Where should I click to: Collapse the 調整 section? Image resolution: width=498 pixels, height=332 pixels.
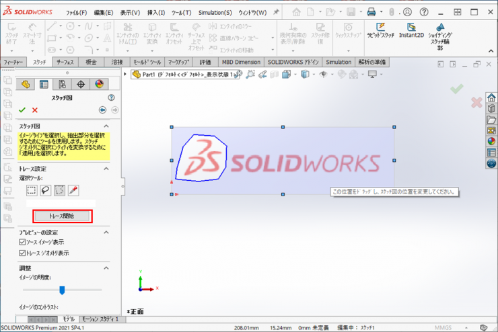pos(106,267)
